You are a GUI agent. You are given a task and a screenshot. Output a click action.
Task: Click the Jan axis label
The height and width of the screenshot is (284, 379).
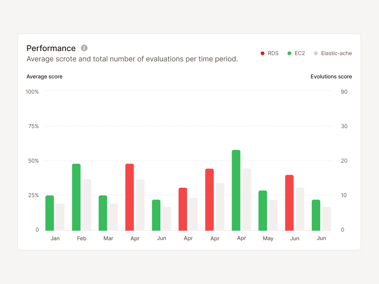(x=55, y=238)
